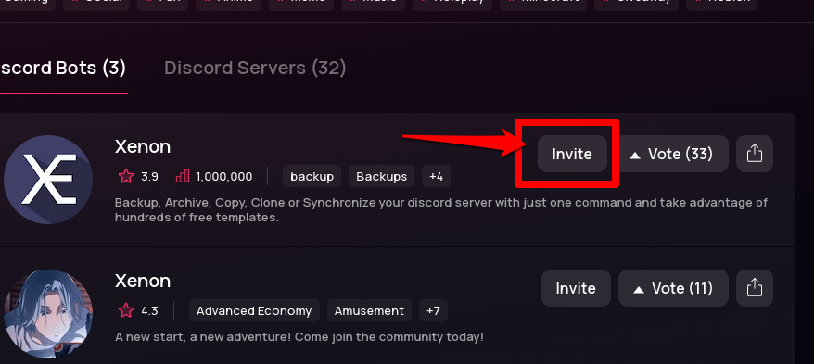Switch to the Discord Servers (32) tab
Image resolution: width=814 pixels, height=364 pixels.
[x=255, y=68]
